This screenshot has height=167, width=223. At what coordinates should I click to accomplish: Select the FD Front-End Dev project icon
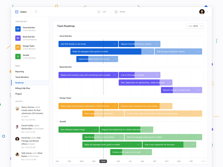18,29
